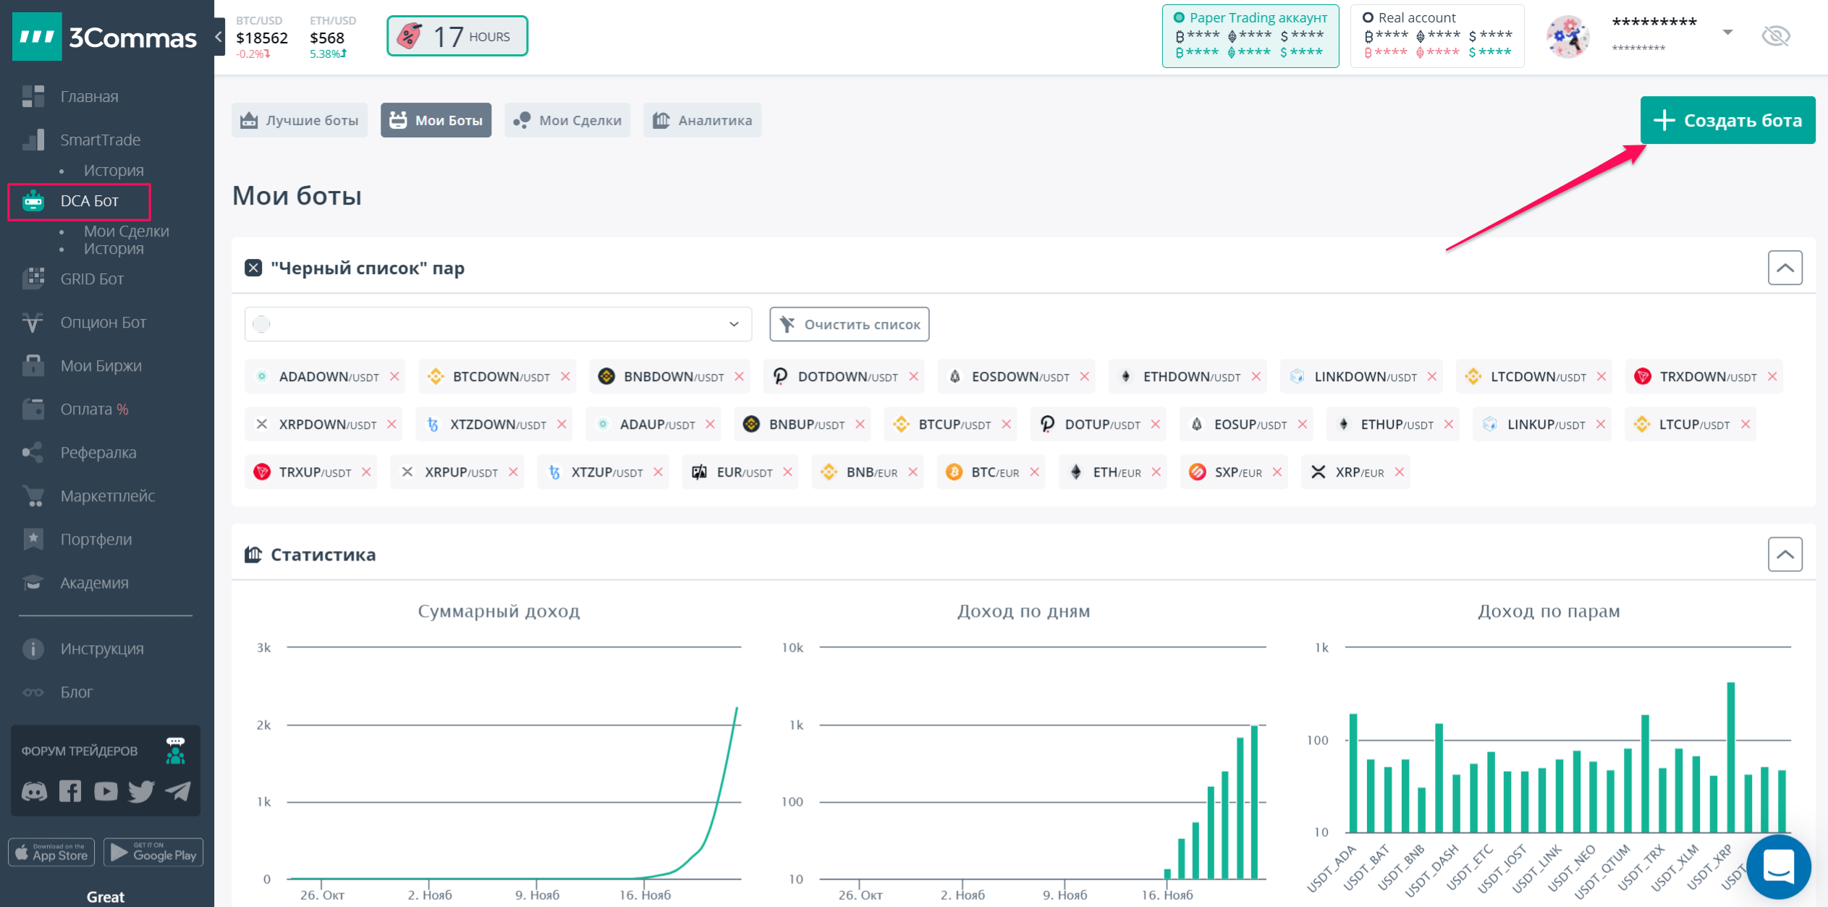
Task: Open the YouTube social icon
Action: [106, 791]
